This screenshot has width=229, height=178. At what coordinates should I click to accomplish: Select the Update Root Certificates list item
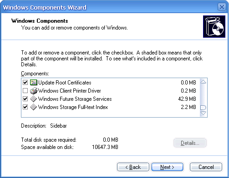click(109, 83)
